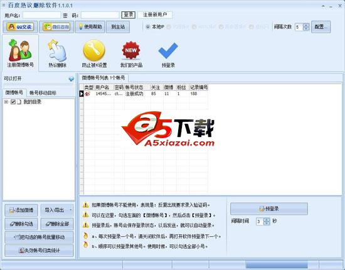Click the 删除勾选 button

[x=21, y=224]
